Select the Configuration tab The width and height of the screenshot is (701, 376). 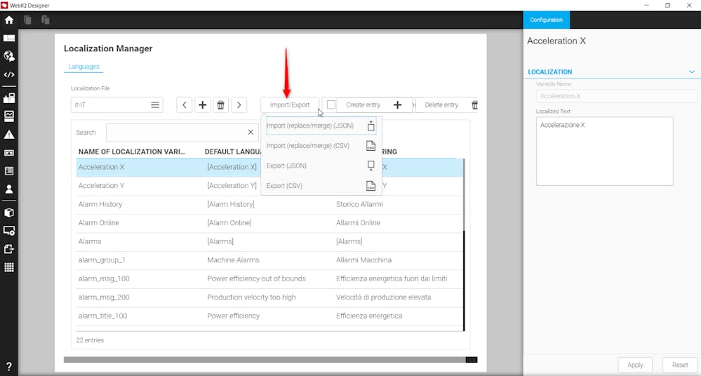click(547, 20)
